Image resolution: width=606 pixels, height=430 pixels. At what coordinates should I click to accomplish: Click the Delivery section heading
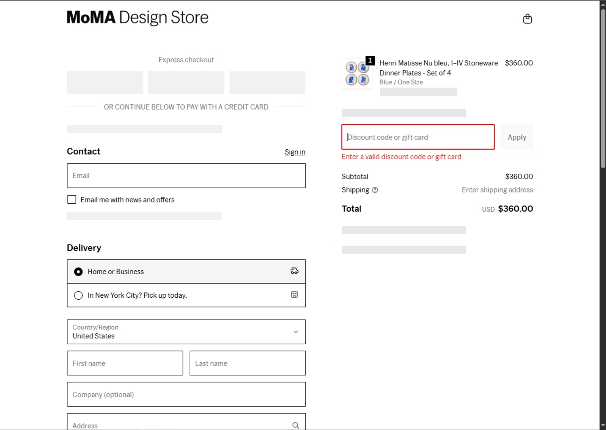(84, 248)
